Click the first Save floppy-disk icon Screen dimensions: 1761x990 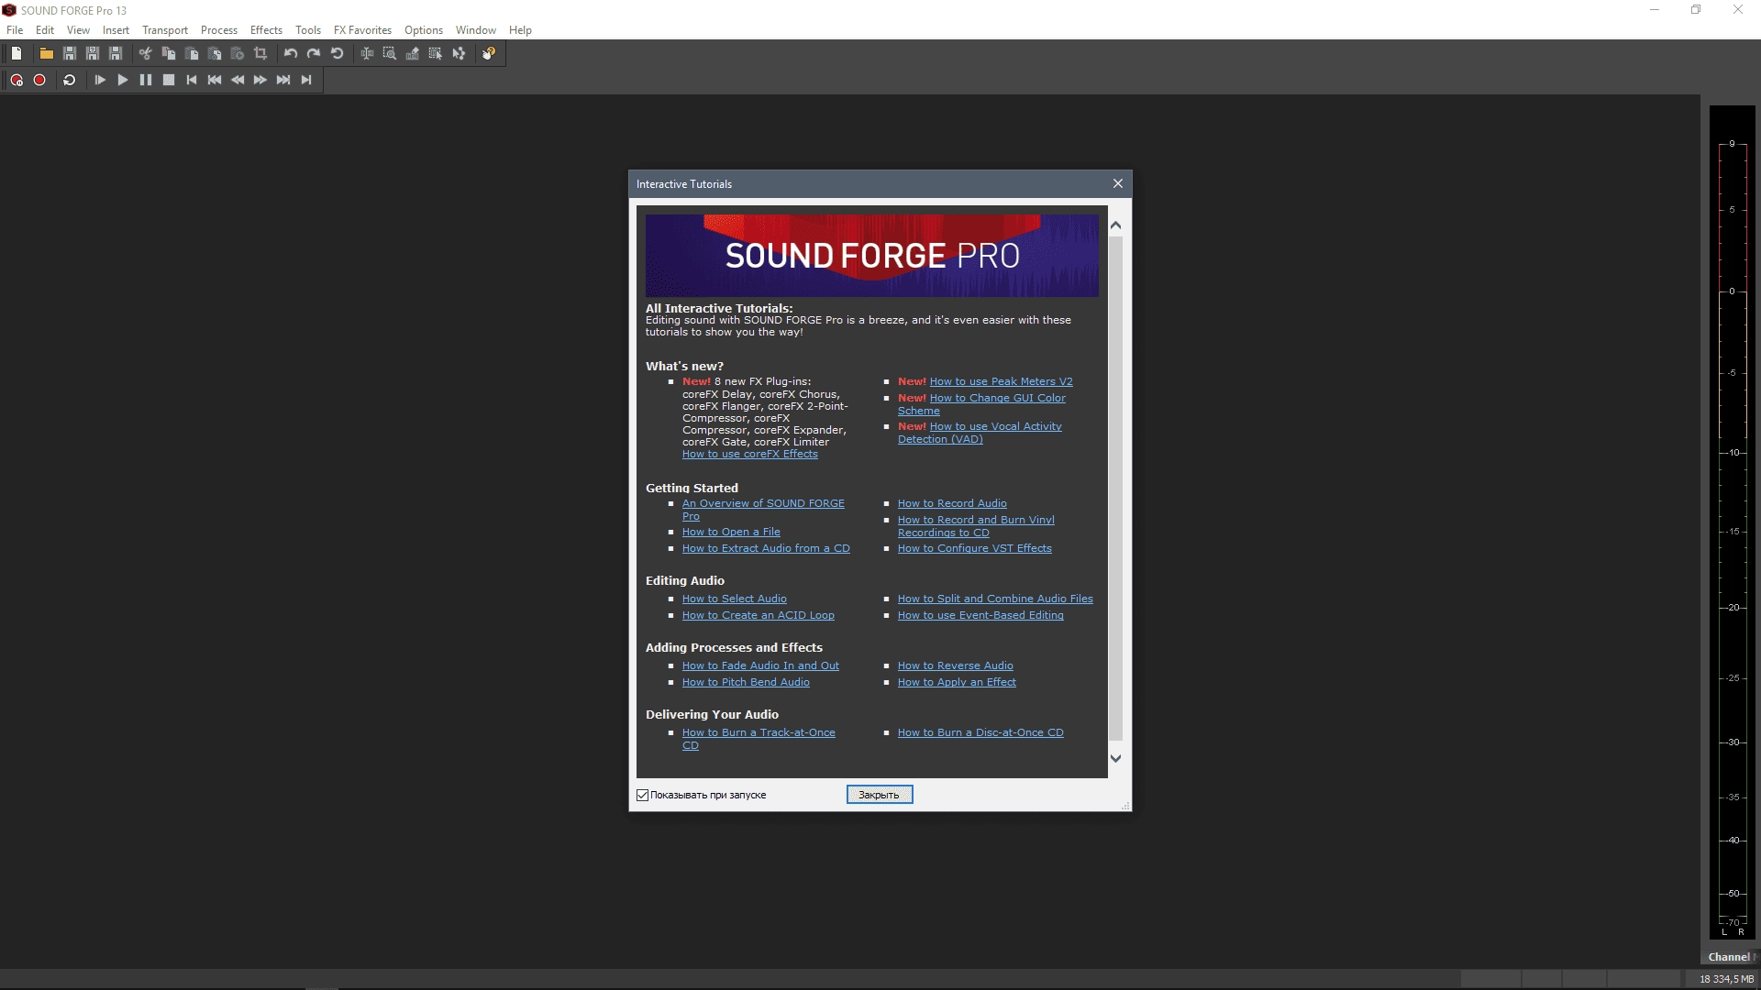click(x=69, y=54)
